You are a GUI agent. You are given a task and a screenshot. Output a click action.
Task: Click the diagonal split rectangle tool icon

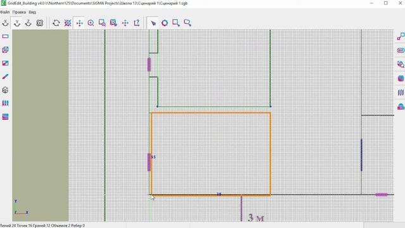6,63
